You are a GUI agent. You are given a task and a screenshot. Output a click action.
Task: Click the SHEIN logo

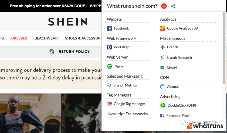pyautogui.click(x=68, y=22)
